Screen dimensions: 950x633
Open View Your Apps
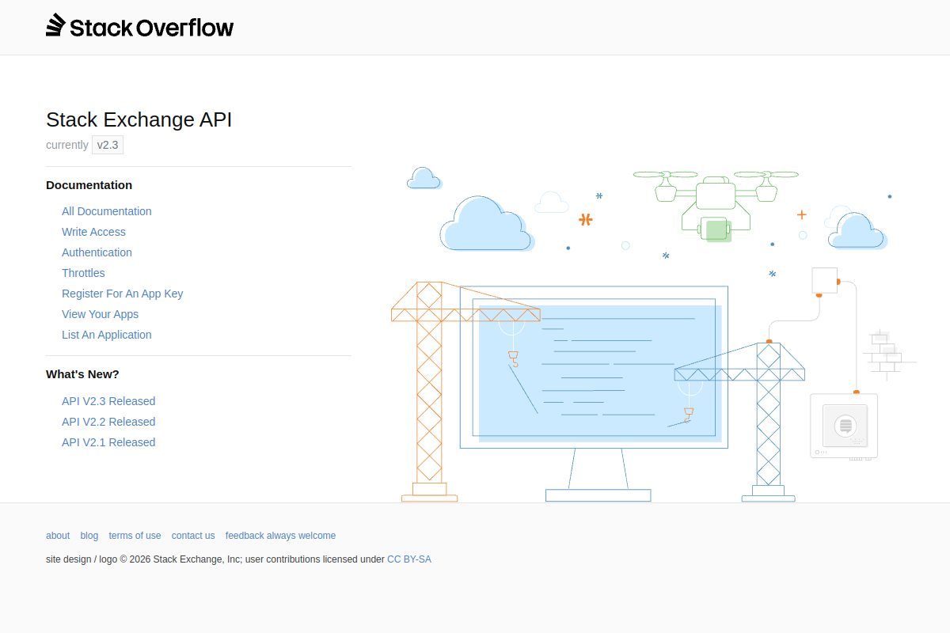pos(100,314)
